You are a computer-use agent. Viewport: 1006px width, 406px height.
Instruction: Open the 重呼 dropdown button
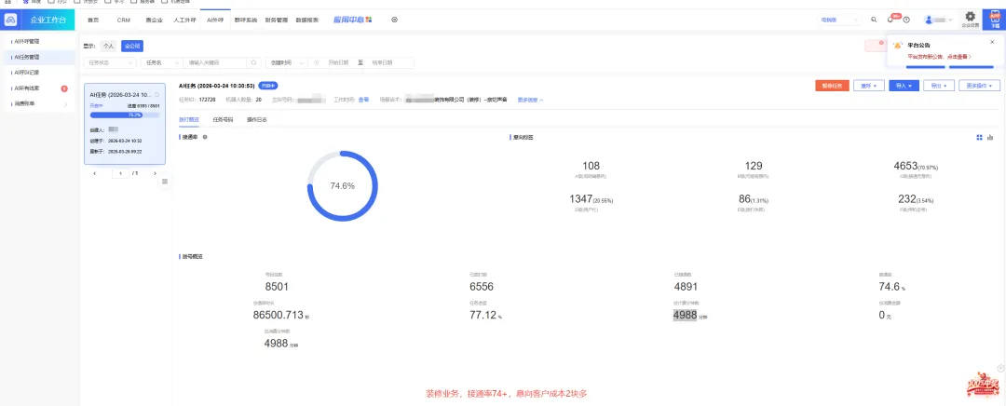click(x=869, y=86)
